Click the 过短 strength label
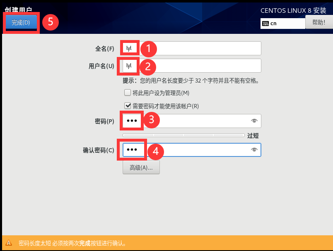The height and width of the screenshot is (251, 333). pyautogui.click(x=253, y=136)
